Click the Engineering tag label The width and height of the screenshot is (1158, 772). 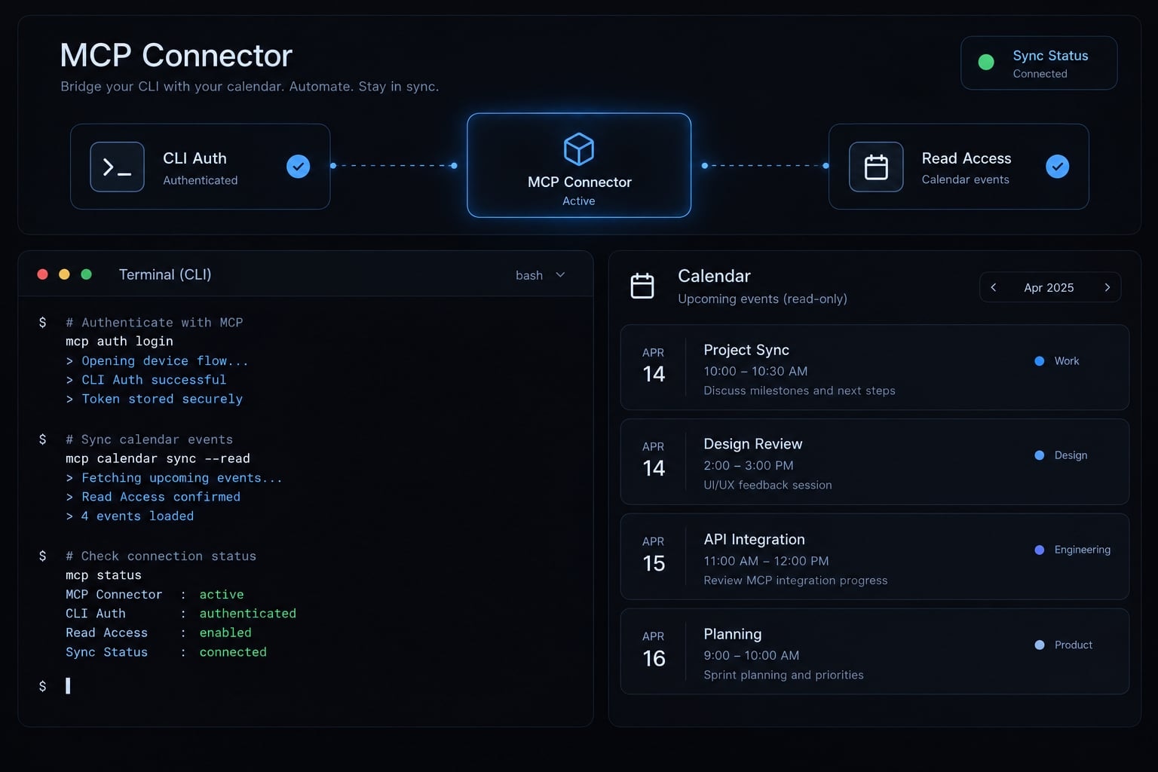click(x=1083, y=550)
